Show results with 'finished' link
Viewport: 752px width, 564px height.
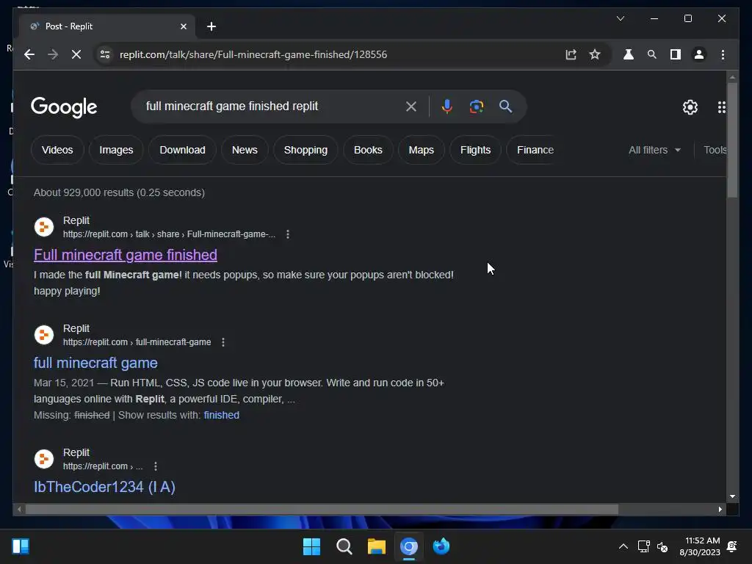221,415
